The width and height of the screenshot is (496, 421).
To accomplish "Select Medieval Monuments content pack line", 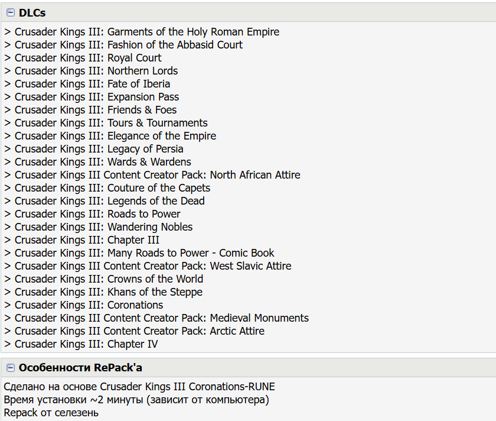I will click(156, 318).
